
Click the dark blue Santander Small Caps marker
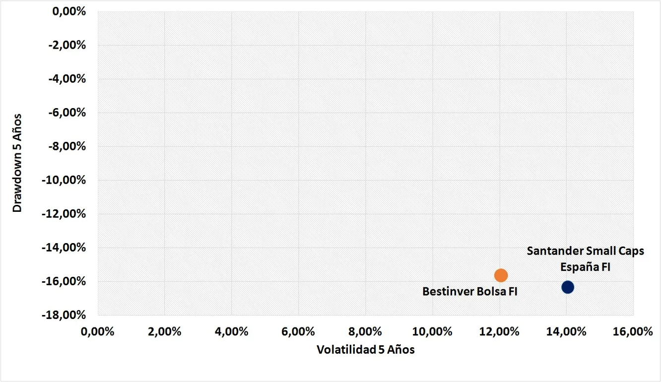(568, 287)
